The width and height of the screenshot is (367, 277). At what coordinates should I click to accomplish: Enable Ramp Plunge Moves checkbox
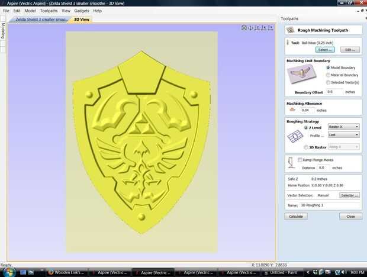pyautogui.click(x=300, y=160)
